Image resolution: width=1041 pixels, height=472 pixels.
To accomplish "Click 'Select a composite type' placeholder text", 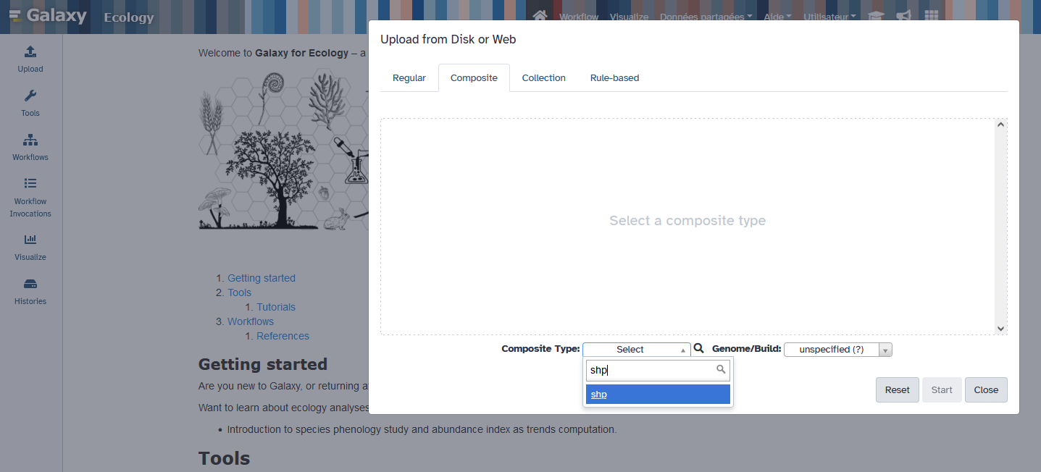I will [x=687, y=220].
